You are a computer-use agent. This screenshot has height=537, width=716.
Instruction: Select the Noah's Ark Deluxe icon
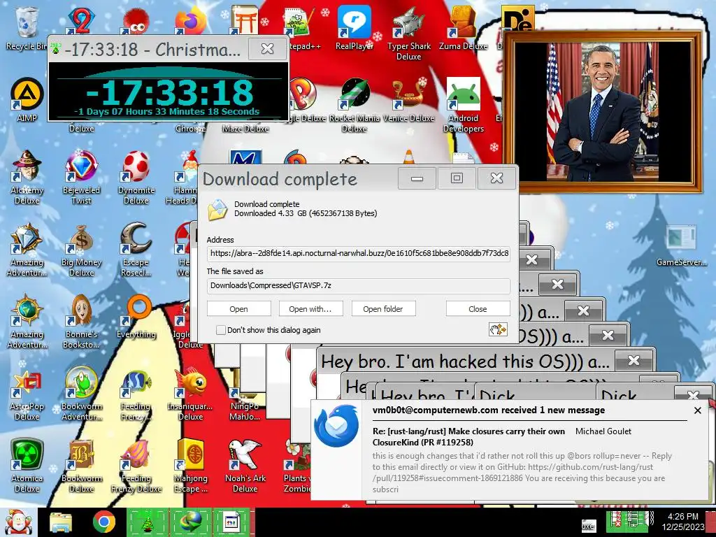click(245, 465)
